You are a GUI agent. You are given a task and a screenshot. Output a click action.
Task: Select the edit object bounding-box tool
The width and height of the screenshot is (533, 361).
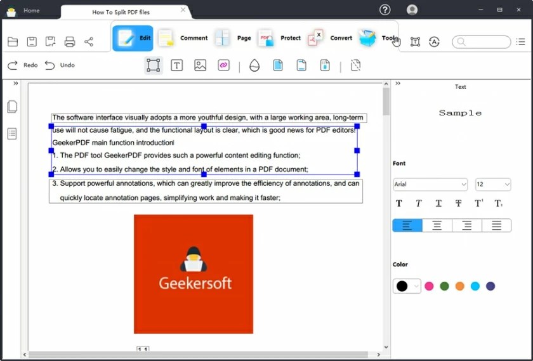[154, 65]
